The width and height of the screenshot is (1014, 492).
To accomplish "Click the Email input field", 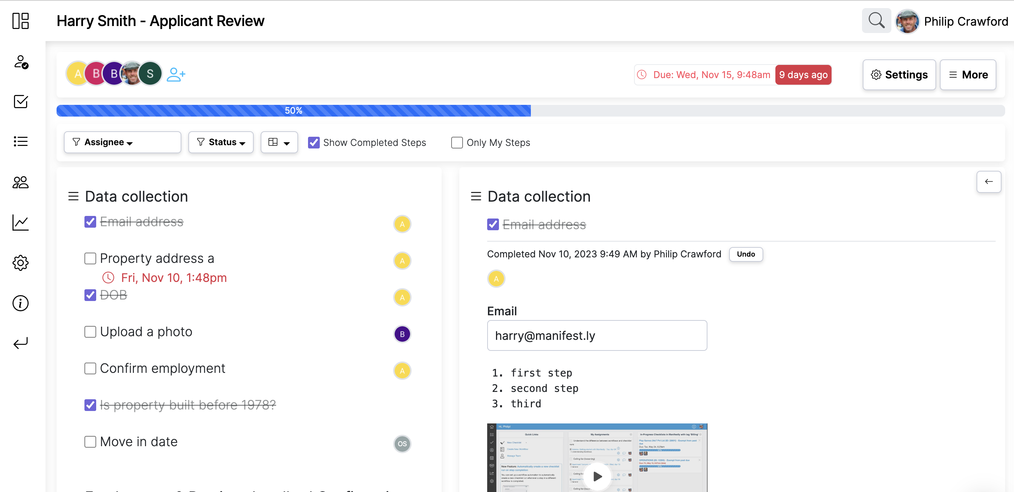I will [x=597, y=335].
